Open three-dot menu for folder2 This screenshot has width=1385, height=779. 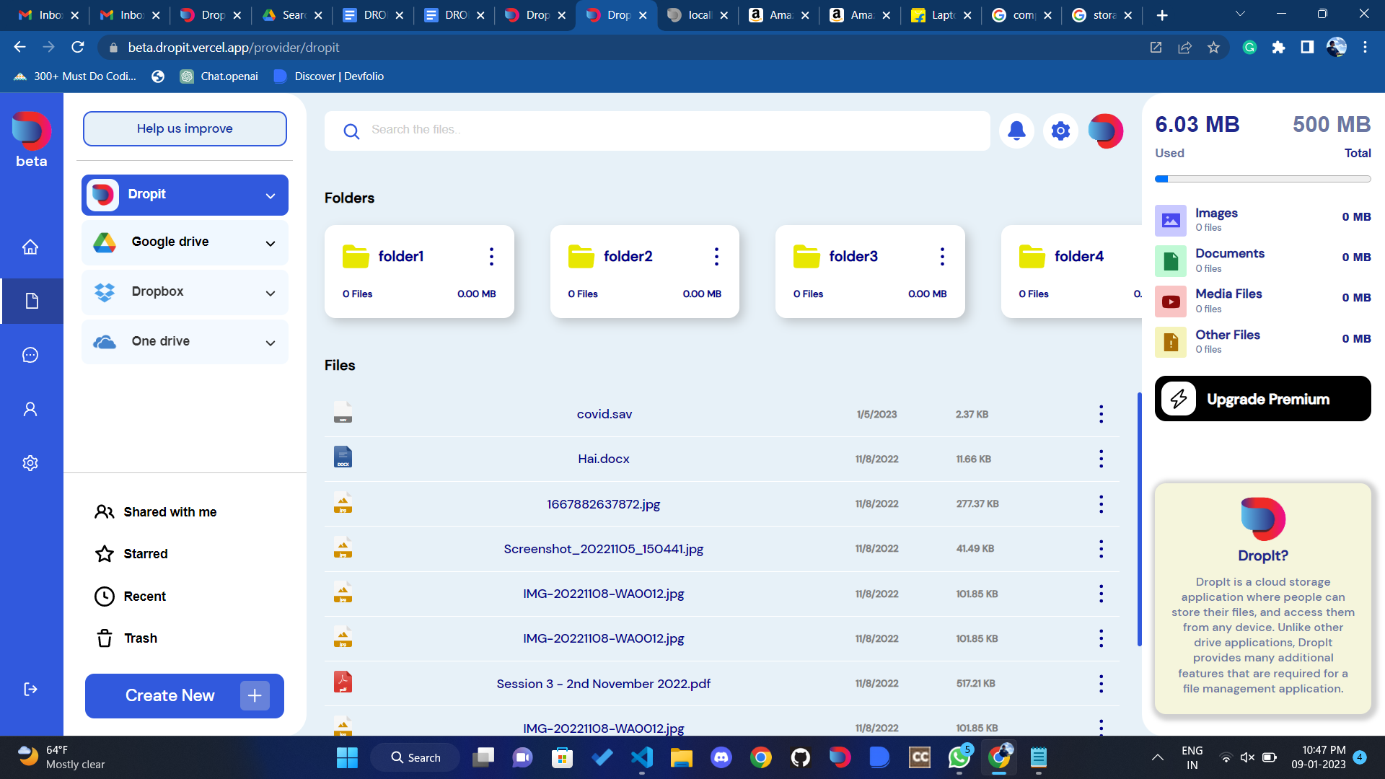[x=716, y=257]
